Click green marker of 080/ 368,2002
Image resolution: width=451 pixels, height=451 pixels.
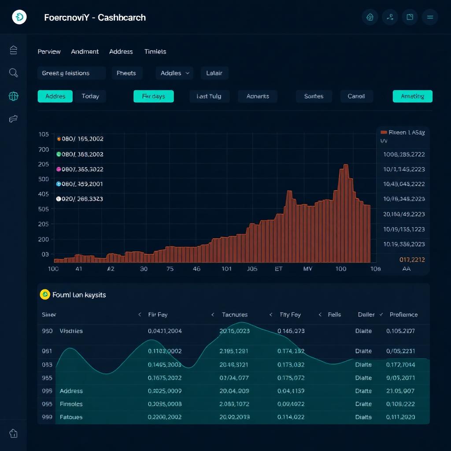[x=59, y=154]
